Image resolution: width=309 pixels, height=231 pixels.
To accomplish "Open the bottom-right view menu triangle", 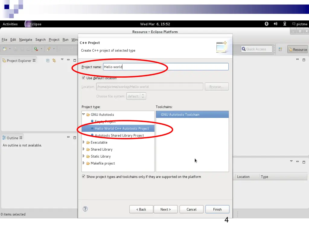I will pos(291,161).
